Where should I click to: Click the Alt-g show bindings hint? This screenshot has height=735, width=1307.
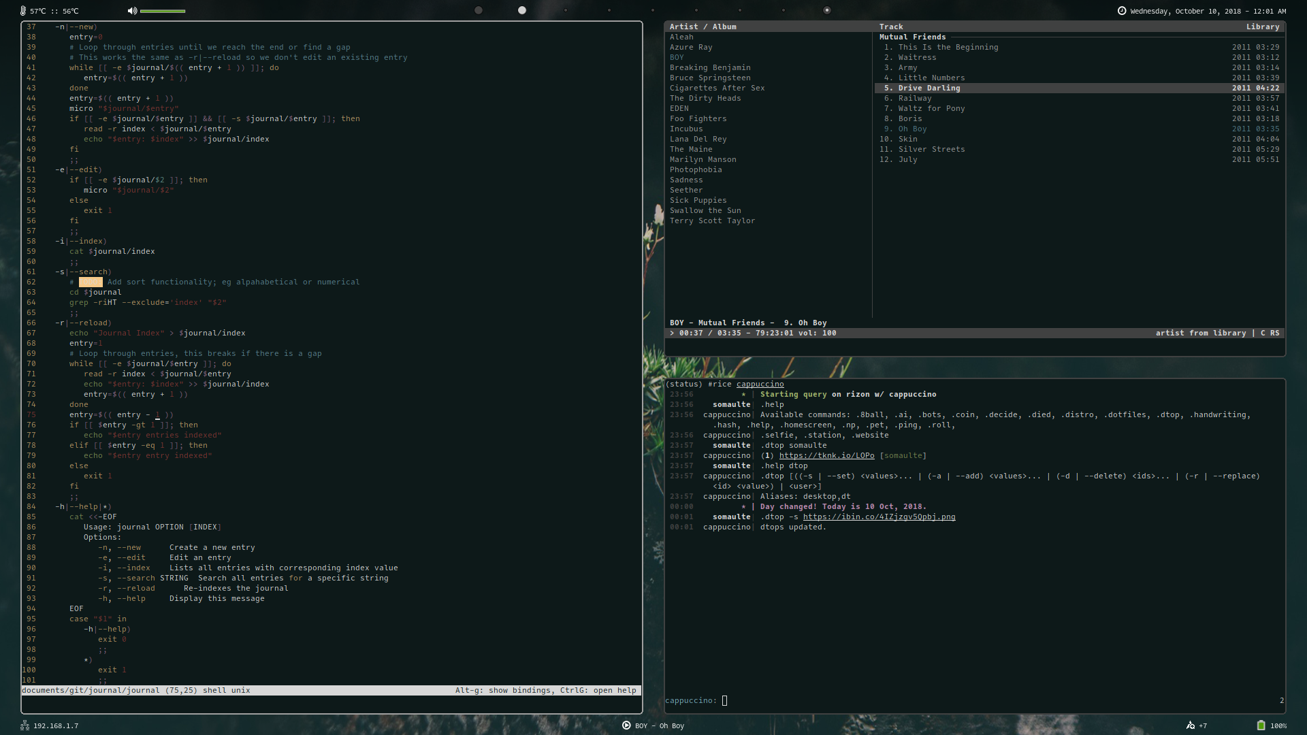pos(504,691)
